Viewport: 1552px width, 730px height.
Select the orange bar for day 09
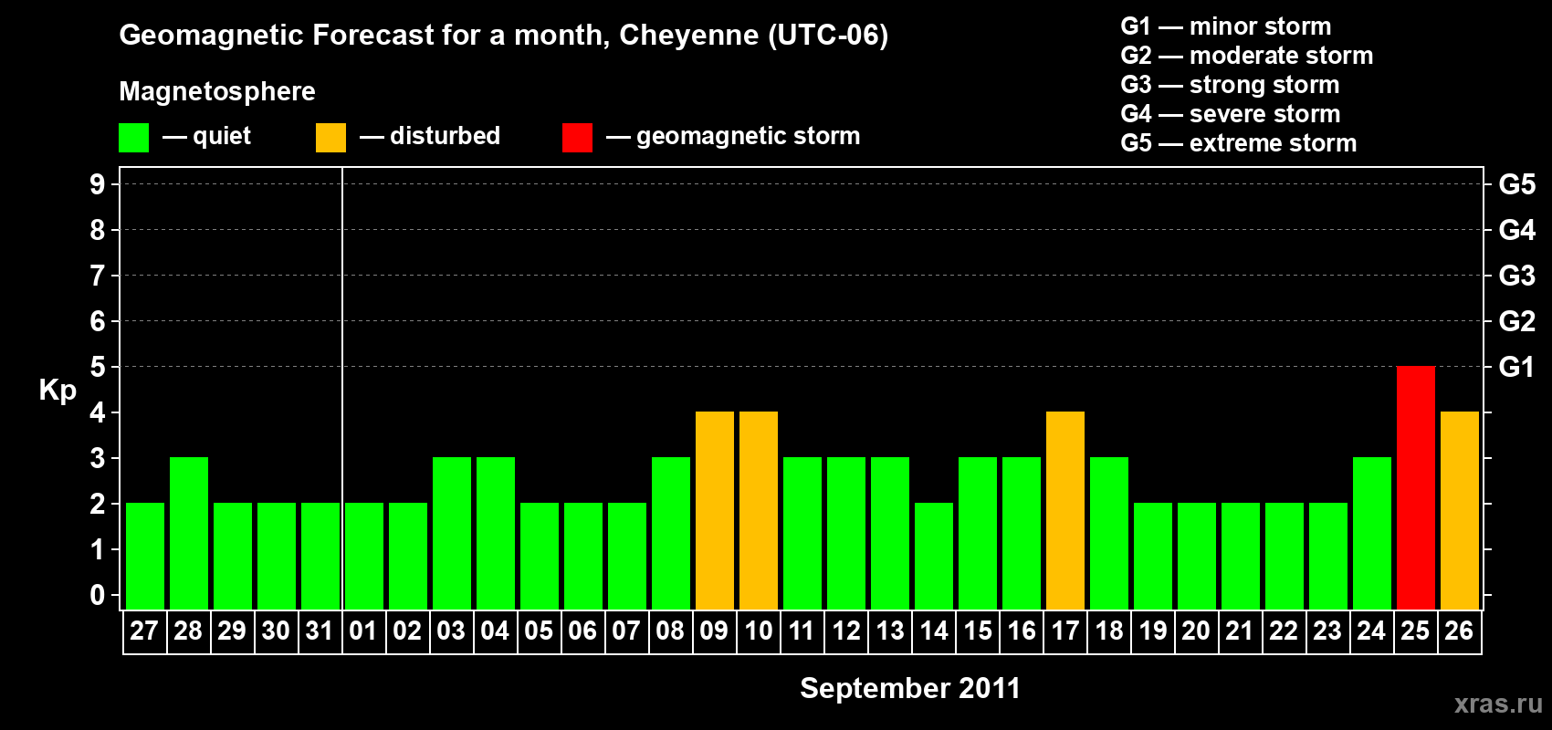(715, 511)
